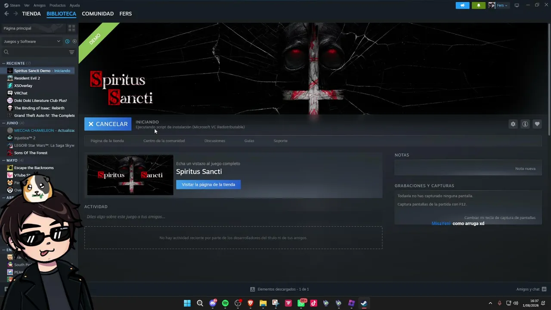Open the game settings gear icon
The image size is (551, 310).
click(513, 124)
